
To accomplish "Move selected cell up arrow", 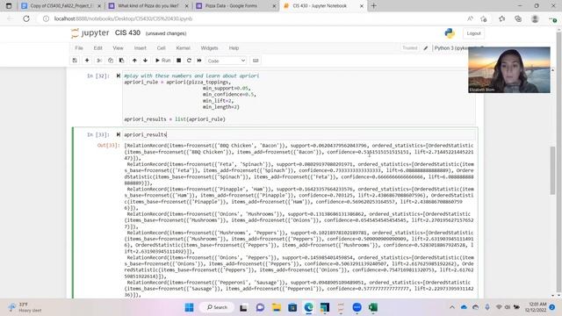I will click(134, 61).
